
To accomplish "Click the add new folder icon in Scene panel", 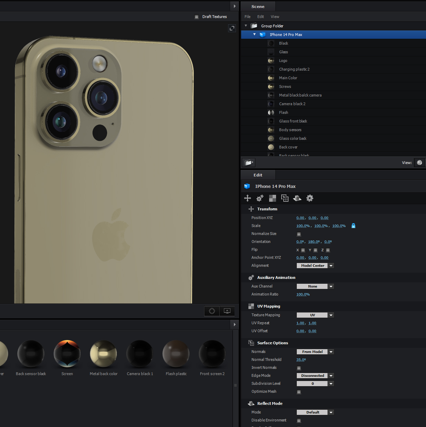I will click(x=249, y=163).
